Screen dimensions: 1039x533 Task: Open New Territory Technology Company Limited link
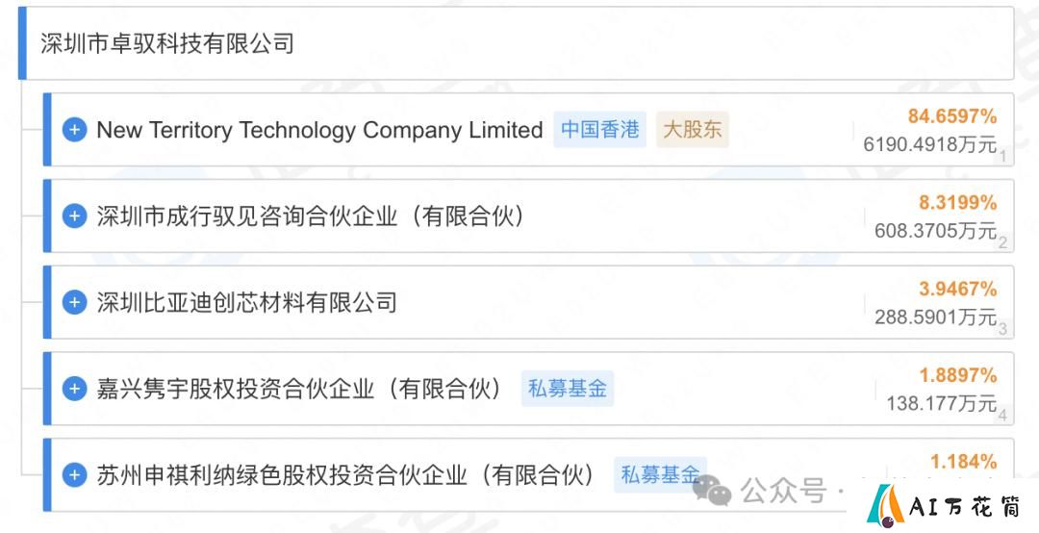[319, 130]
